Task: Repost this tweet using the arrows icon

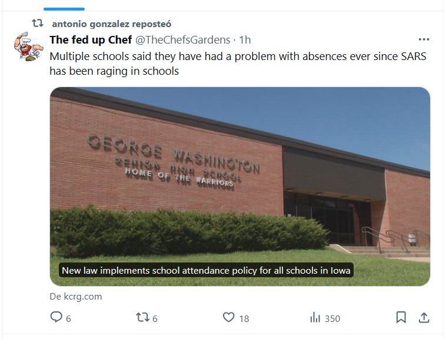Action: [142, 318]
